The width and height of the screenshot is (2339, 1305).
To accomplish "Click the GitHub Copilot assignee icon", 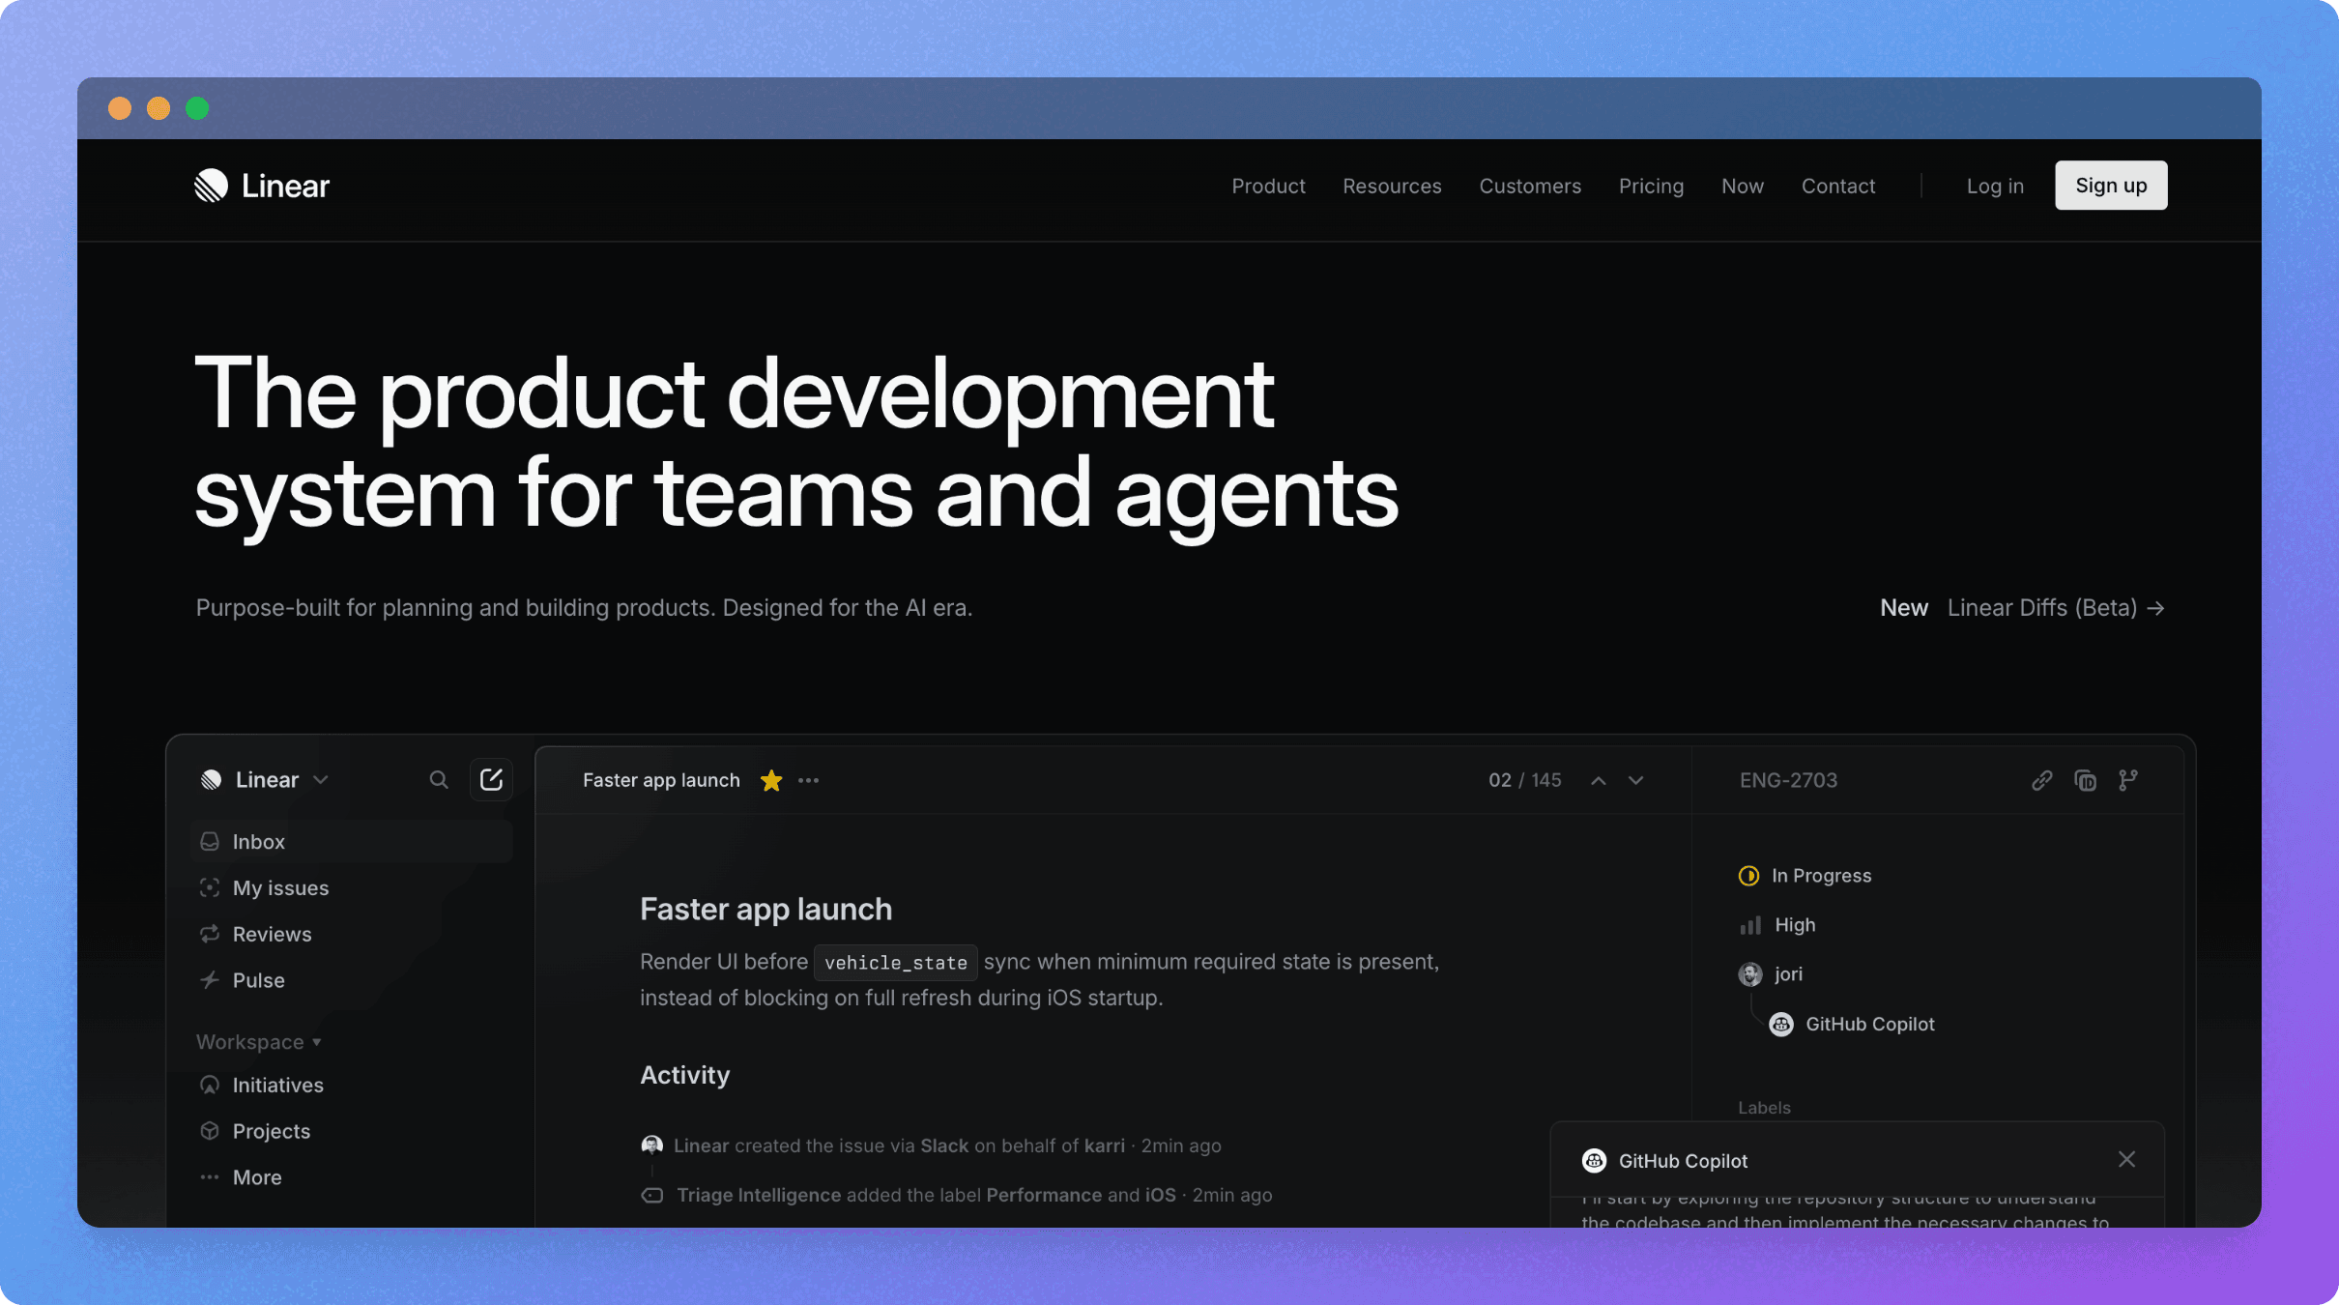I will pyautogui.click(x=1782, y=1024).
